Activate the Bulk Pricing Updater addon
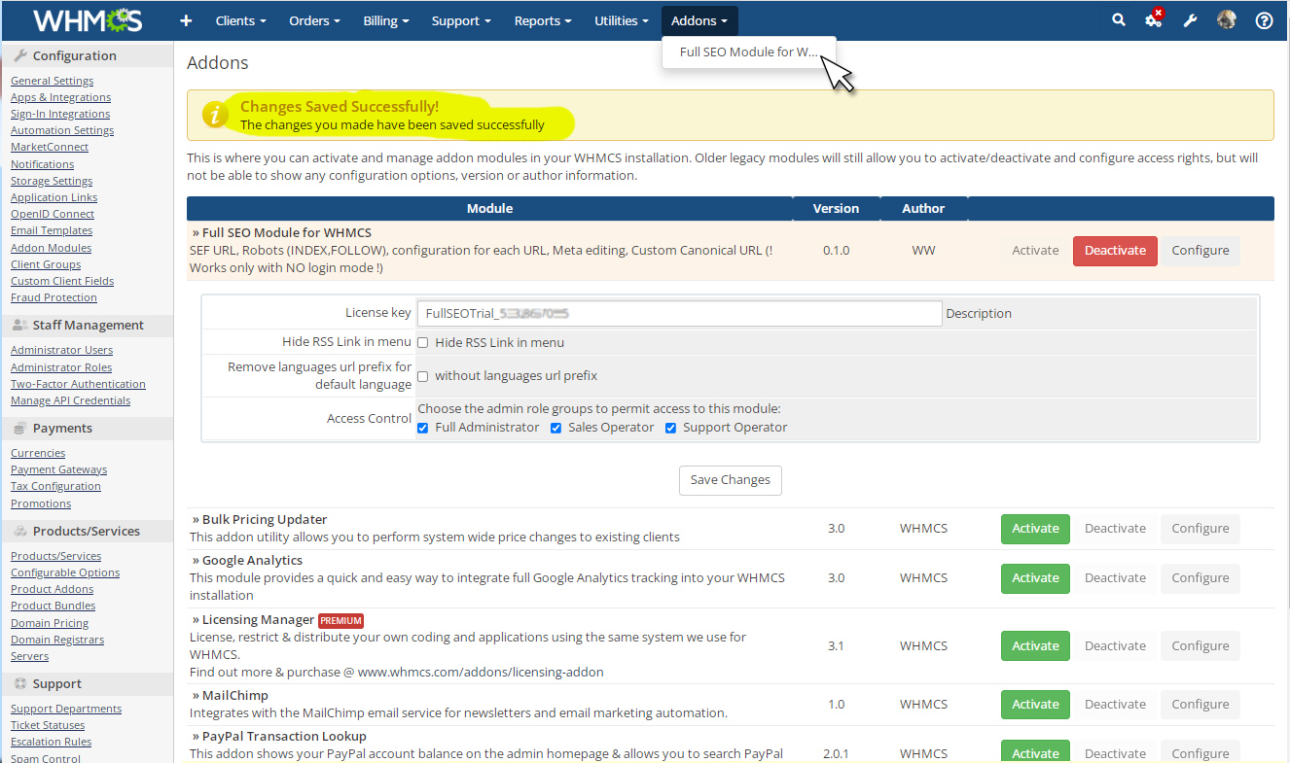 pyautogui.click(x=1035, y=529)
